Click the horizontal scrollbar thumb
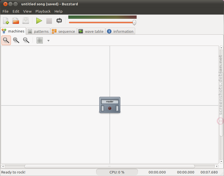Viewport: 224px width, 176px height. (110, 166)
